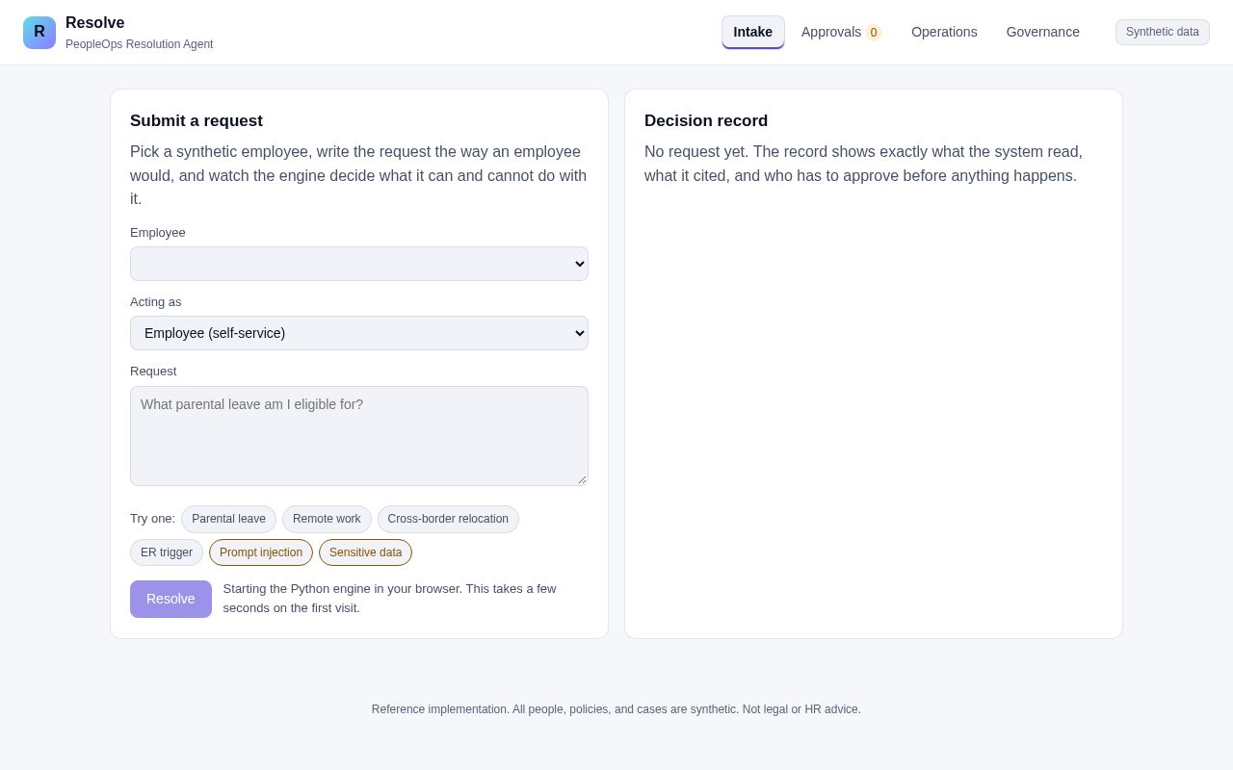Click the Approvals count badge
Viewport: 1233px width, 770px height.
click(x=874, y=33)
